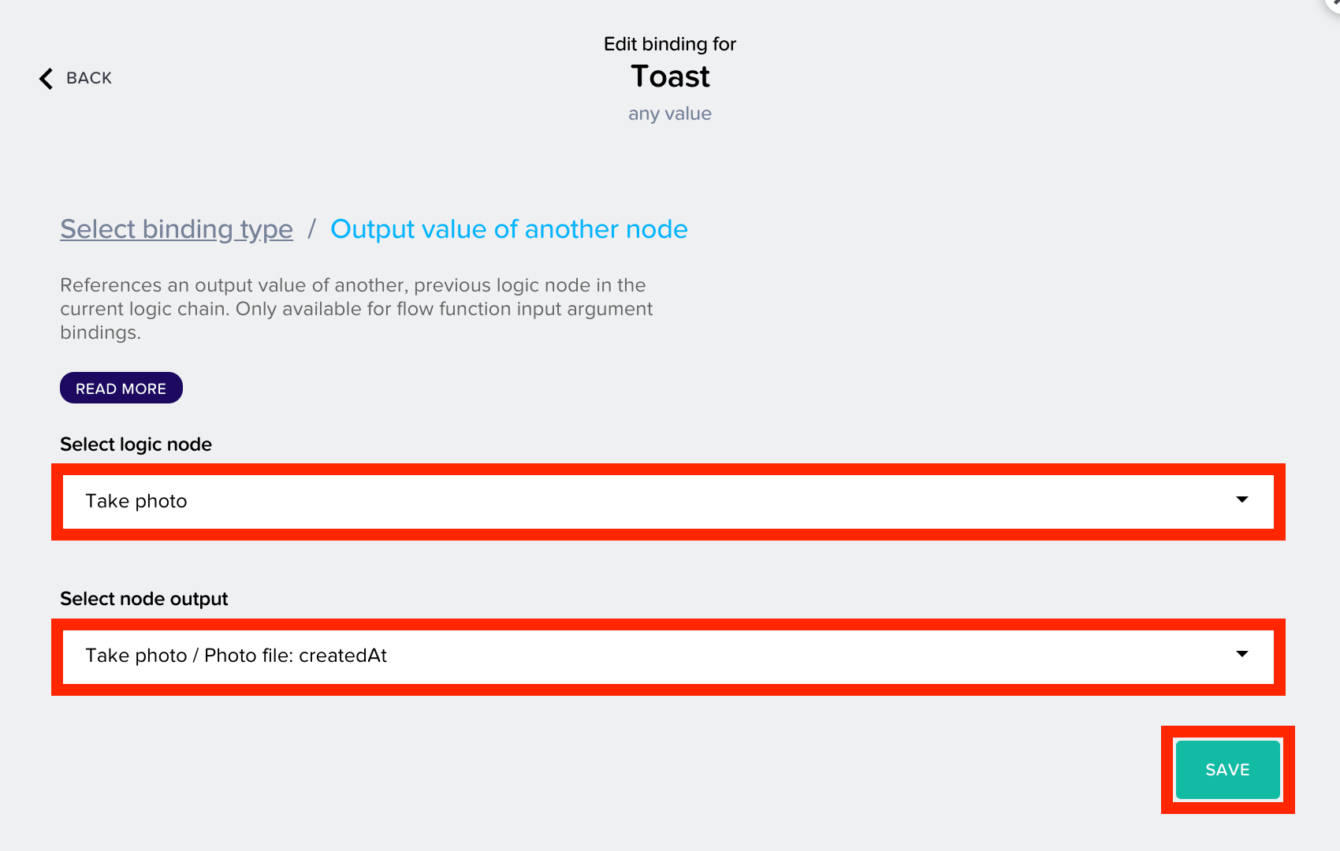
Task: Open the Select node output dropdown field
Action: (x=668, y=656)
